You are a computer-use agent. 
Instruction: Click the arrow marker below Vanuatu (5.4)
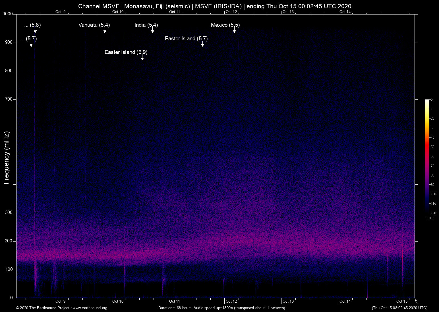[105, 31]
